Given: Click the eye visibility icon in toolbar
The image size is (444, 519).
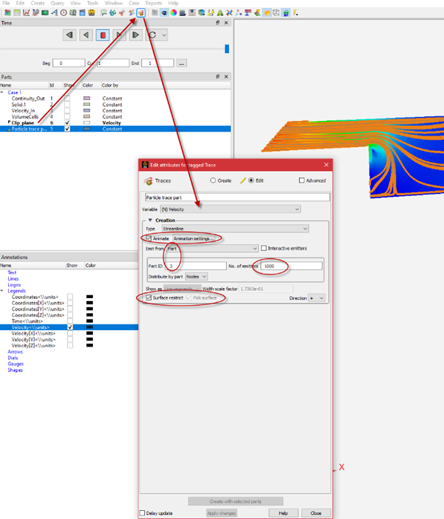Looking at the screenshot, I should (164, 13).
